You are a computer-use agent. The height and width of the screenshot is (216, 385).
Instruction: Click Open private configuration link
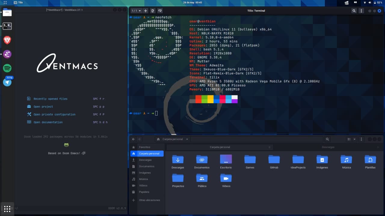(x=54, y=114)
